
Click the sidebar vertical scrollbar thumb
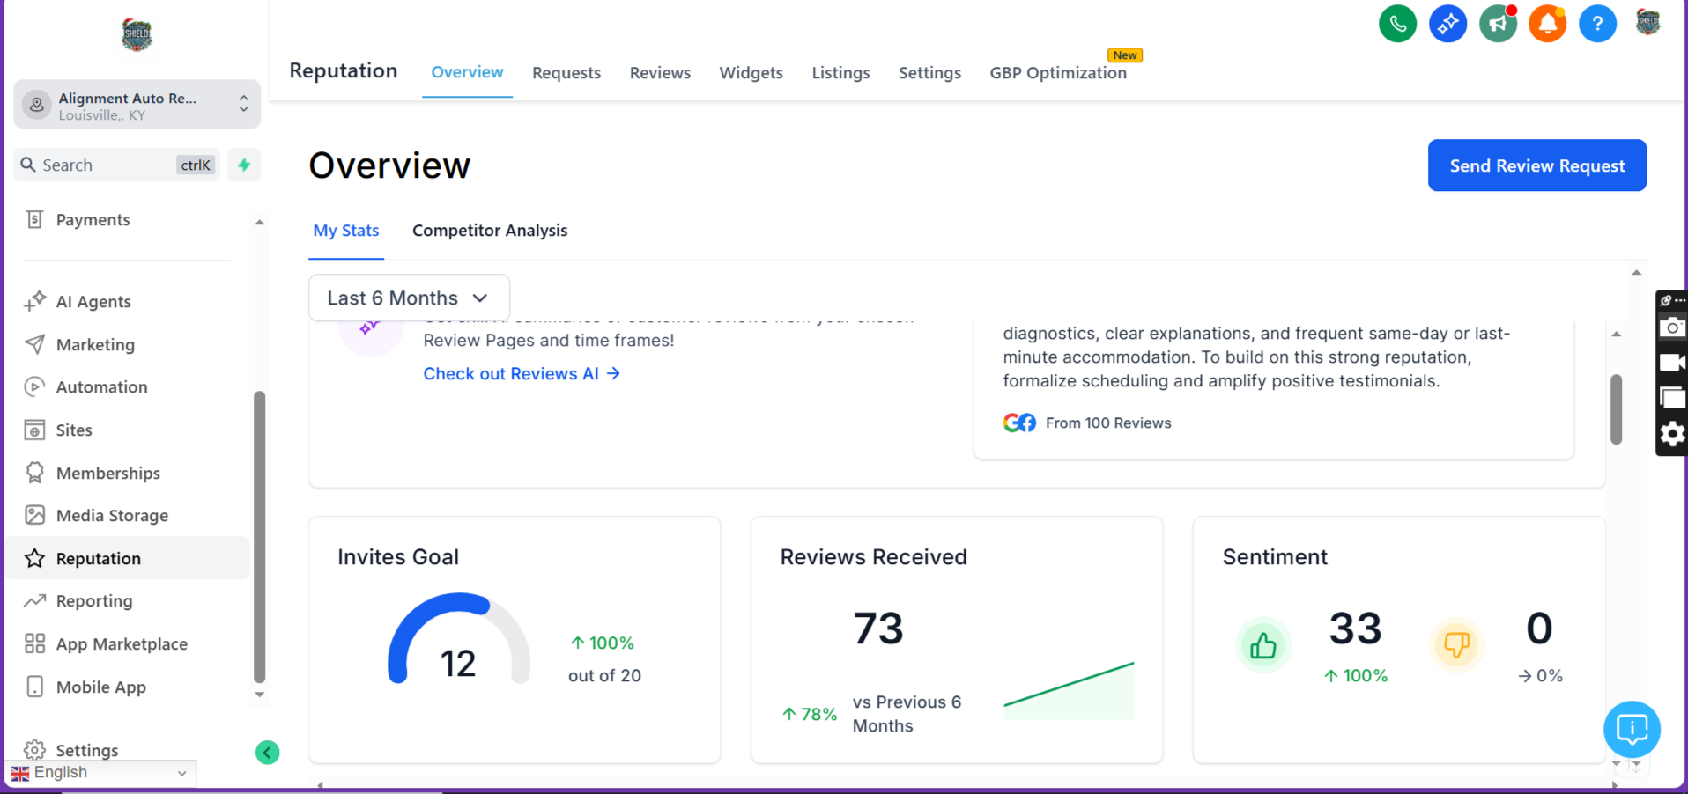260,537
